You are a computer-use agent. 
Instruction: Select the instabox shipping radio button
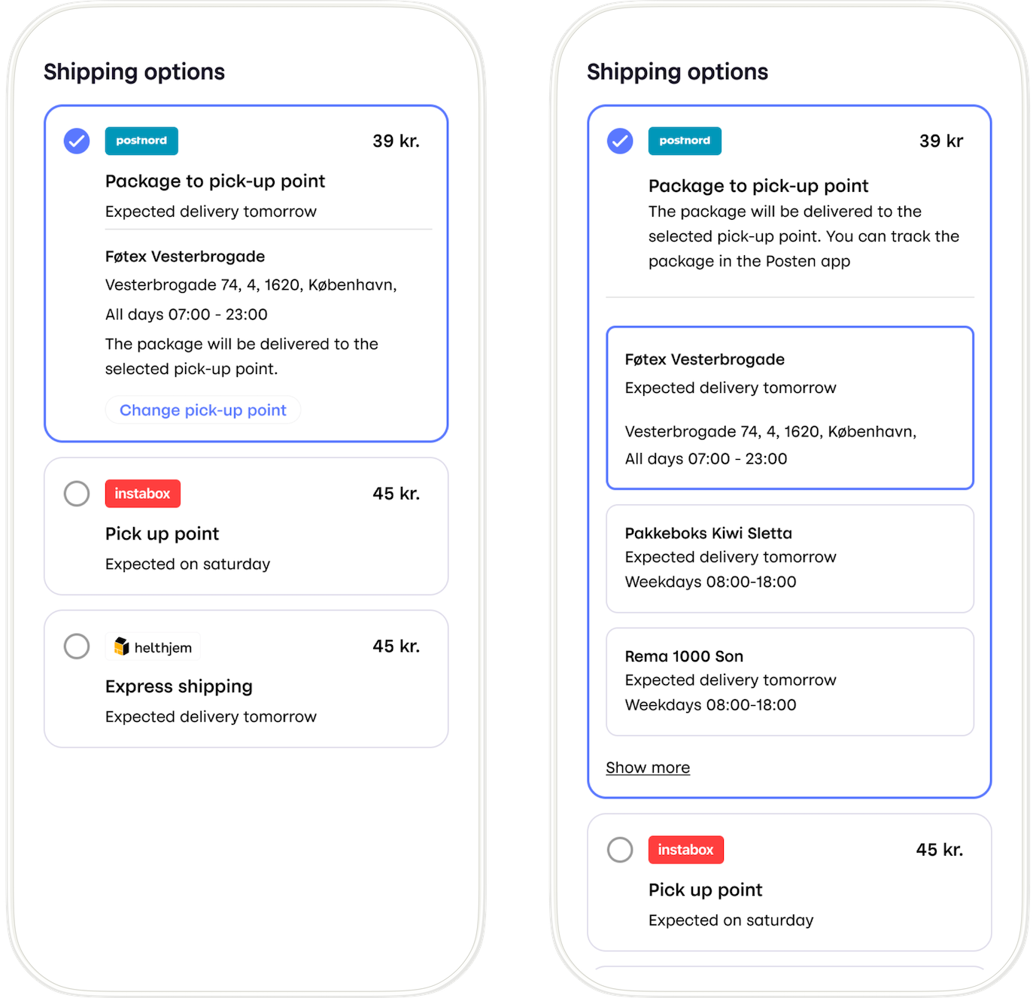click(76, 494)
